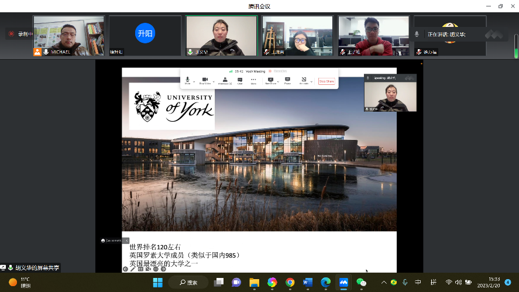Open the attendees list
The width and height of the screenshot is (519, 292).
click(225, 80)
